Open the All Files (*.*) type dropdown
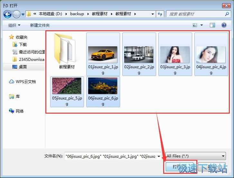 click(195, 156)
